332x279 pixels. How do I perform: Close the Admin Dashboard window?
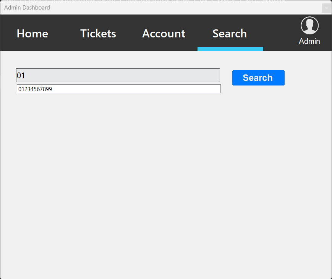326,8
